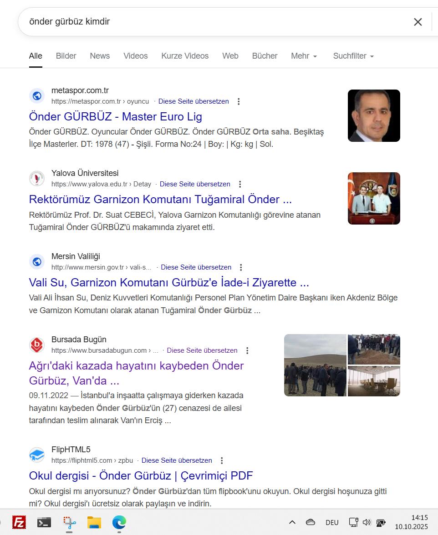Expand the Suchfilter dropdown
The image size is (438, 535).
coord(353,56)
